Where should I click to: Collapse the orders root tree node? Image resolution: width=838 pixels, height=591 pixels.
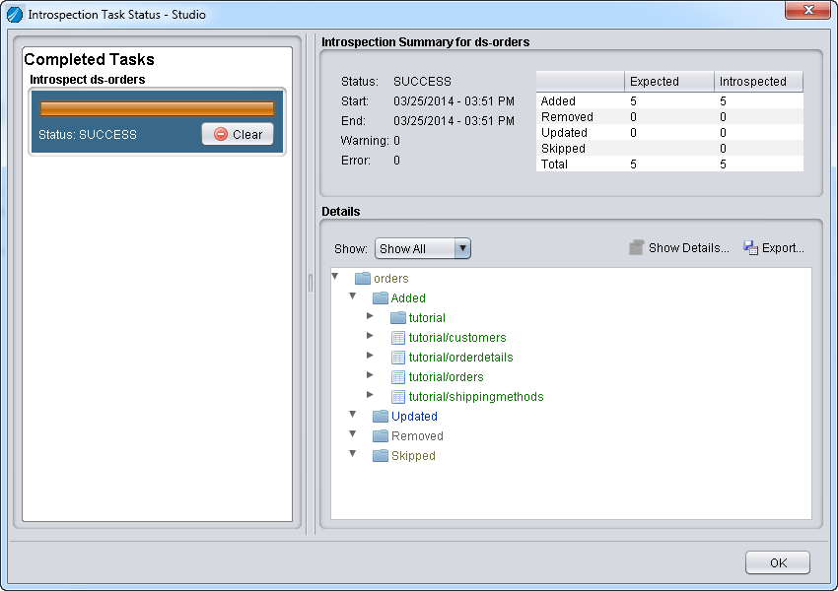coord(335,277)
